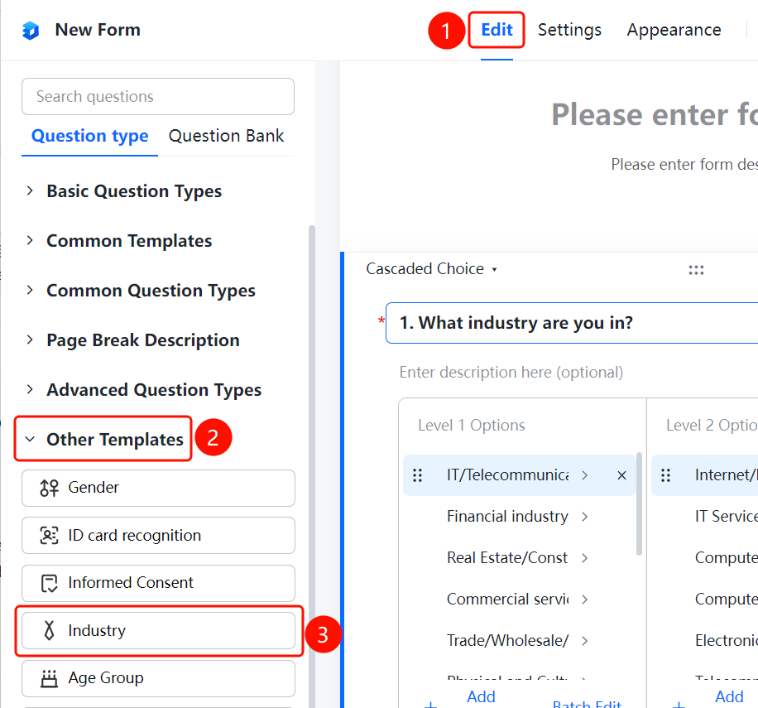Add the Gender template question
Image resolution: width=758 pixels, height=708 pixels.
point(158,488)
